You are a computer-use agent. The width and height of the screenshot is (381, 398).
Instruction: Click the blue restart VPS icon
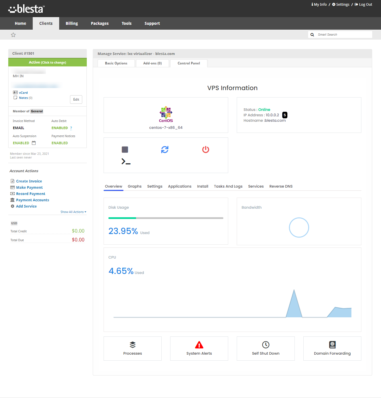[165, 149]
